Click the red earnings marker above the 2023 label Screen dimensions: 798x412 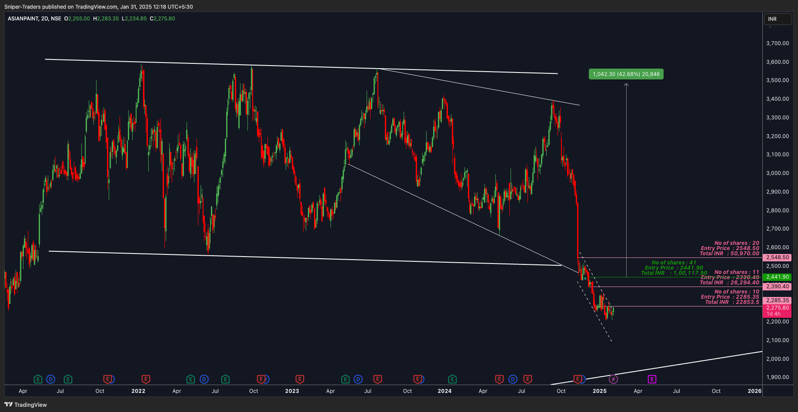(300, 379)
